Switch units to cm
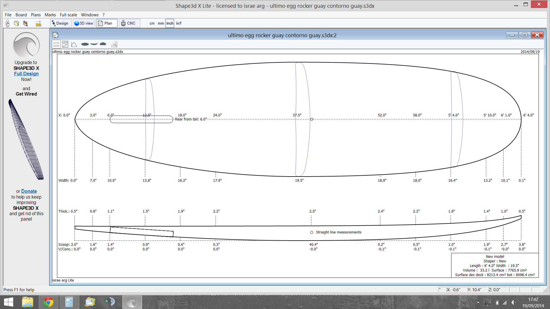The width and height of the screenshot is (550, 309). (152, 23)
